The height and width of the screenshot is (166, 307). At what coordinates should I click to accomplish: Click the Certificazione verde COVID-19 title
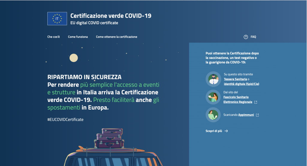(111, 16)
